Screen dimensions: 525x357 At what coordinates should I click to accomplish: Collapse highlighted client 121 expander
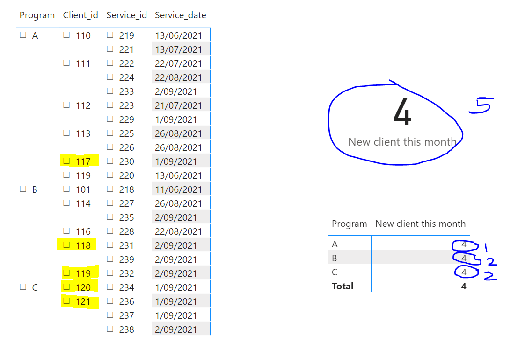tap(66, 301)
